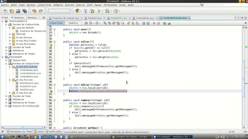Click the Stop Macro Recording square icon
Image resolution: width=248 pixels, height=139 pixels.
[158, 23]
